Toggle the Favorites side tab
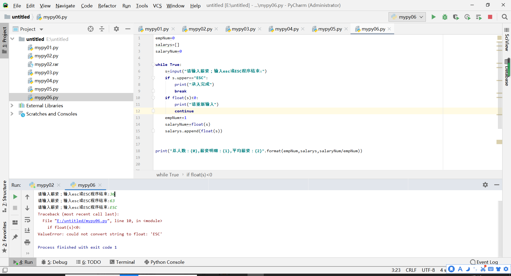The image size is (511, 276). tap(5, 237)
